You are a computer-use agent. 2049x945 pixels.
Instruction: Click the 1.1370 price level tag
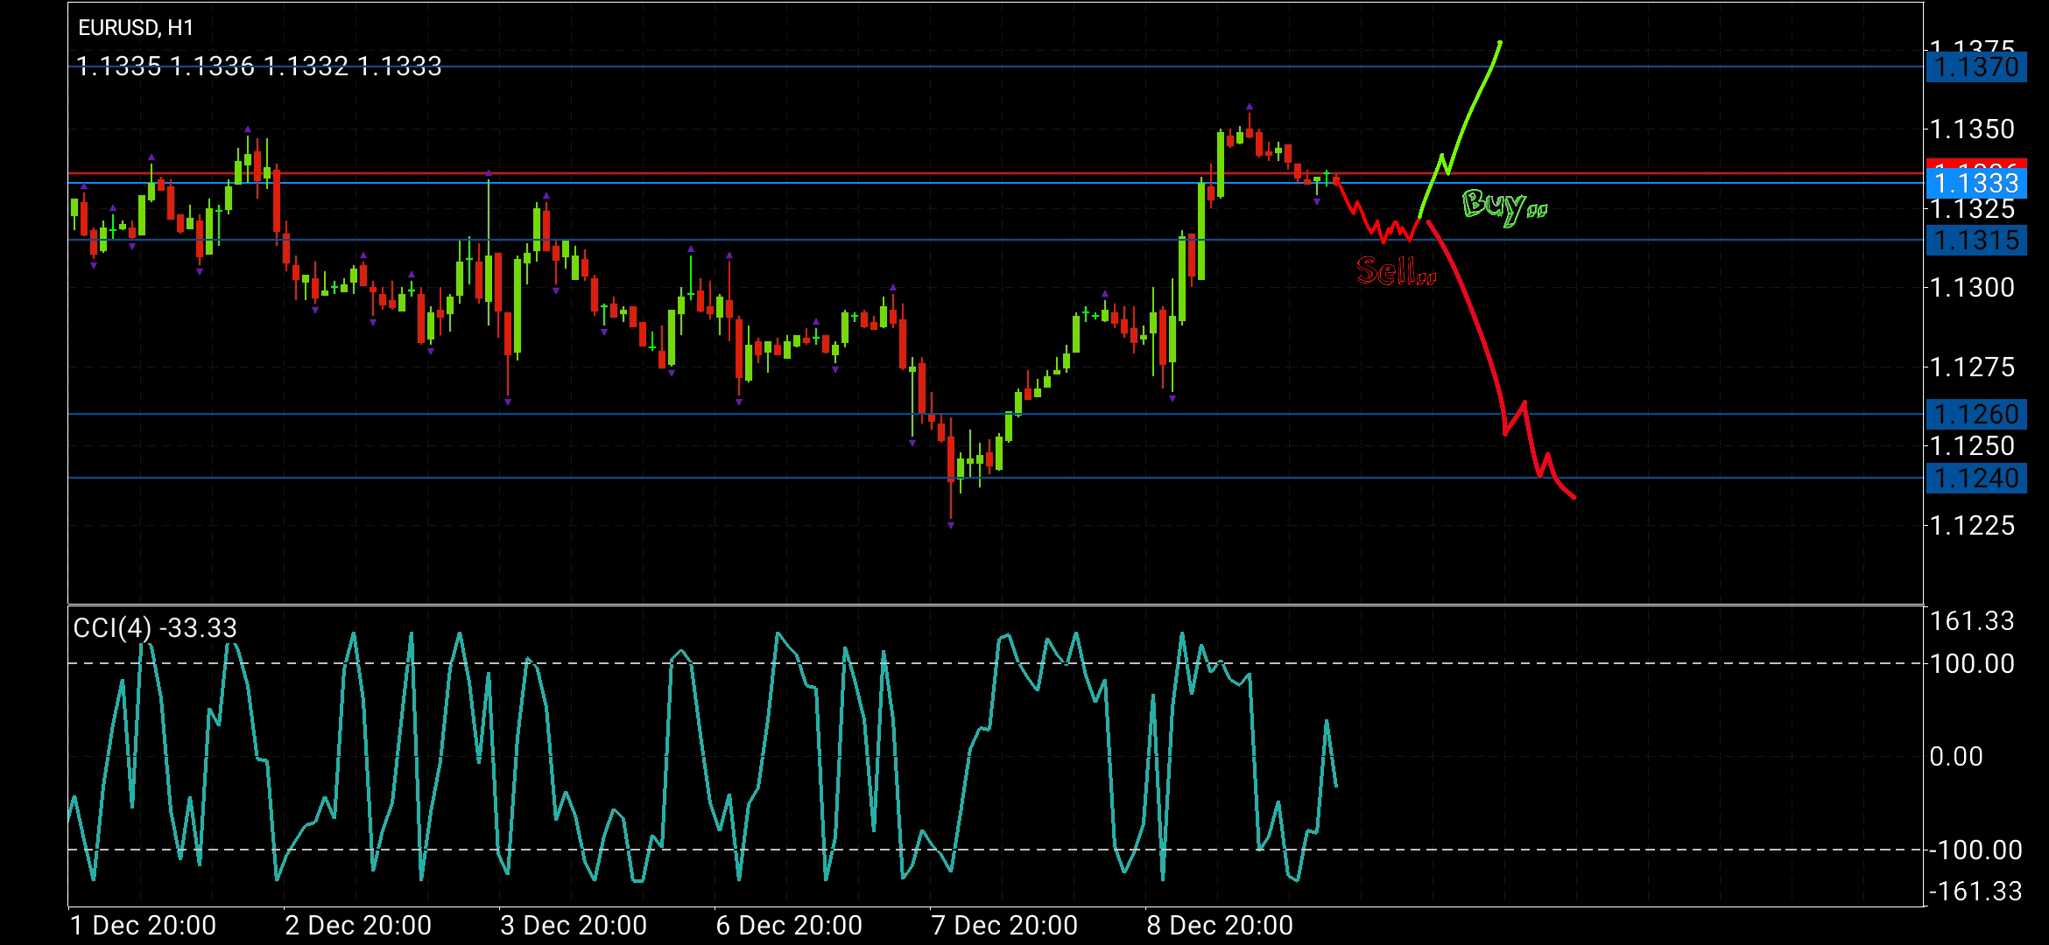[1976, 67]
